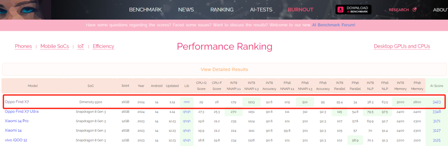The height and width of the screenshot is (146, 448).
Task: Open Desktop GPUs and CPUs ranking
Action: click(402, 46)
